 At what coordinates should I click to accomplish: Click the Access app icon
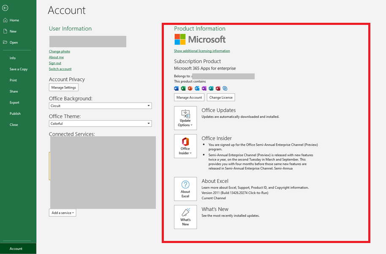click(x=218, y=89)
